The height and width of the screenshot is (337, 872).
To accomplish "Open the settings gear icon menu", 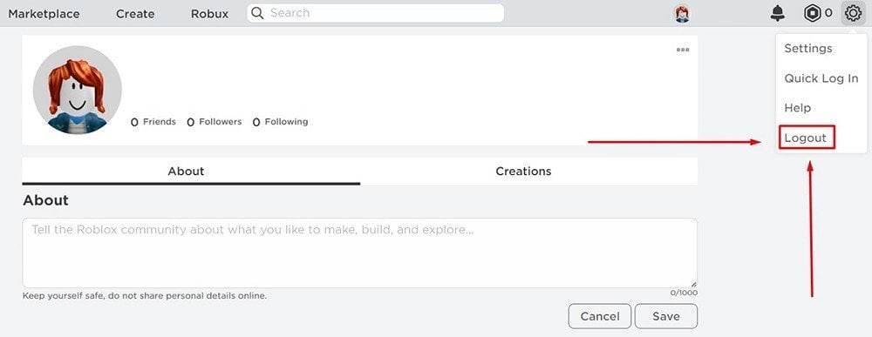I will (853, 13).
